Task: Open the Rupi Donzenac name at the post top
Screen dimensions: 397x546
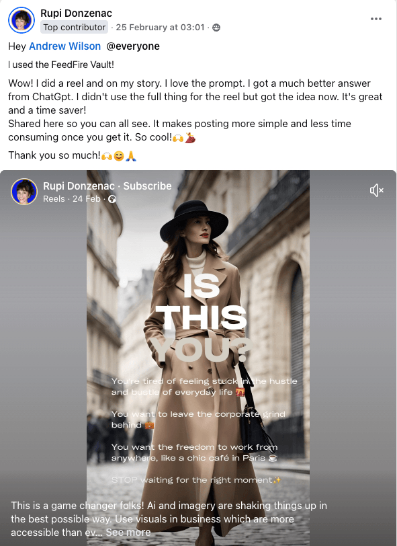Action: [76, 13]
